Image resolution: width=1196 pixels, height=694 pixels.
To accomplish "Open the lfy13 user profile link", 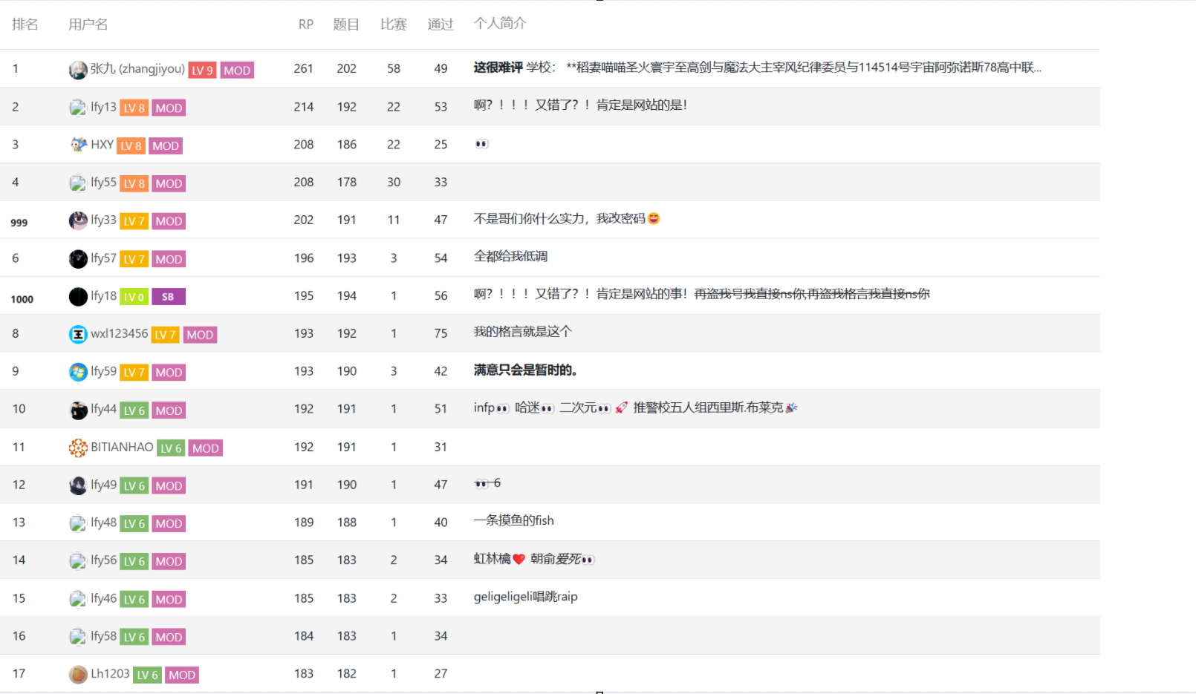I will pyautogui.click(x=103, y=107).
